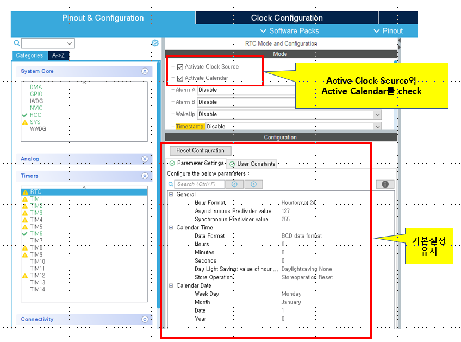The height and width of the screenshot is (342, 461).
Task: Collapse System Core with its chevron icon
Action: (145, 71)
